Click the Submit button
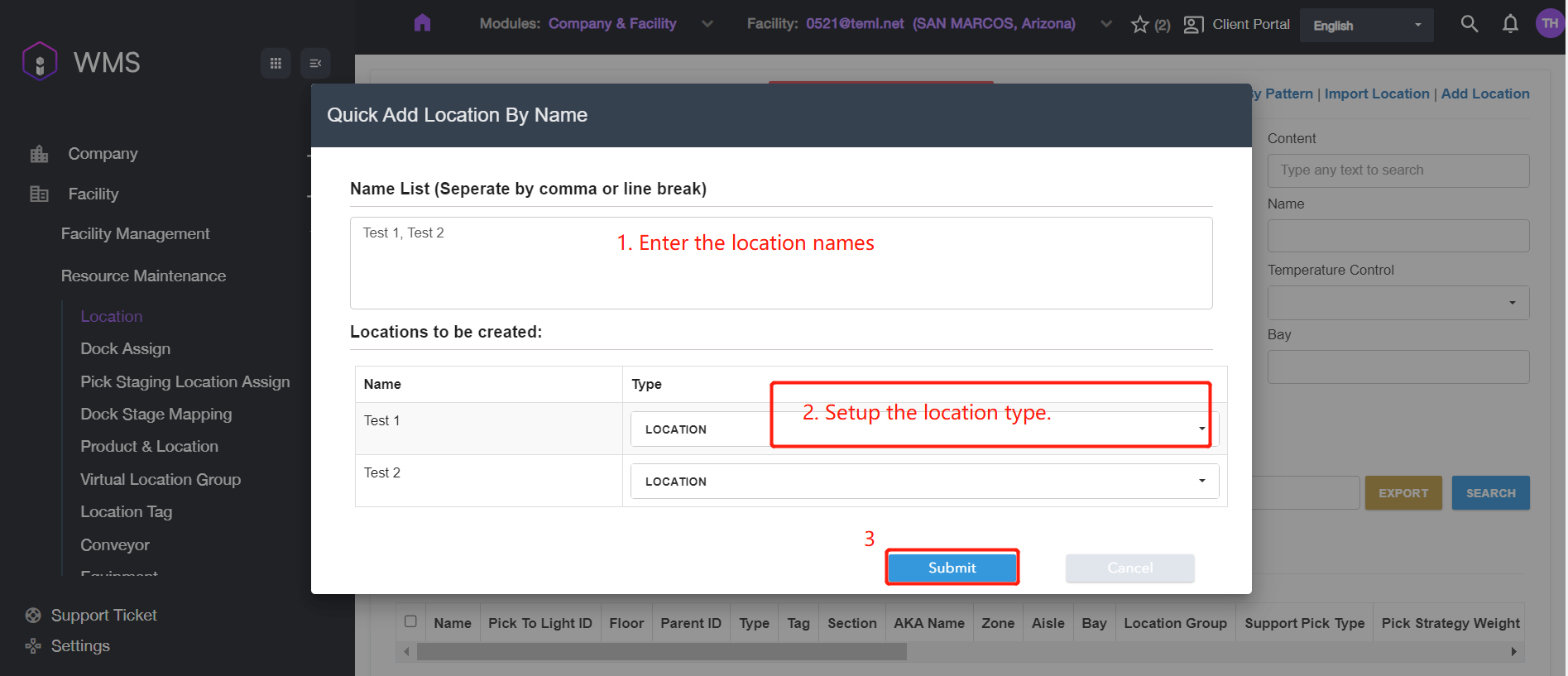The image size is (1568, 676). [x=952, y=568]
